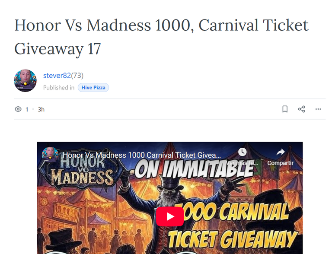Image resolution: width=332 pixels, height=254 pixels.
Task: Click the Published in label text
Action: pyautogui.click(x=59, y=88)
